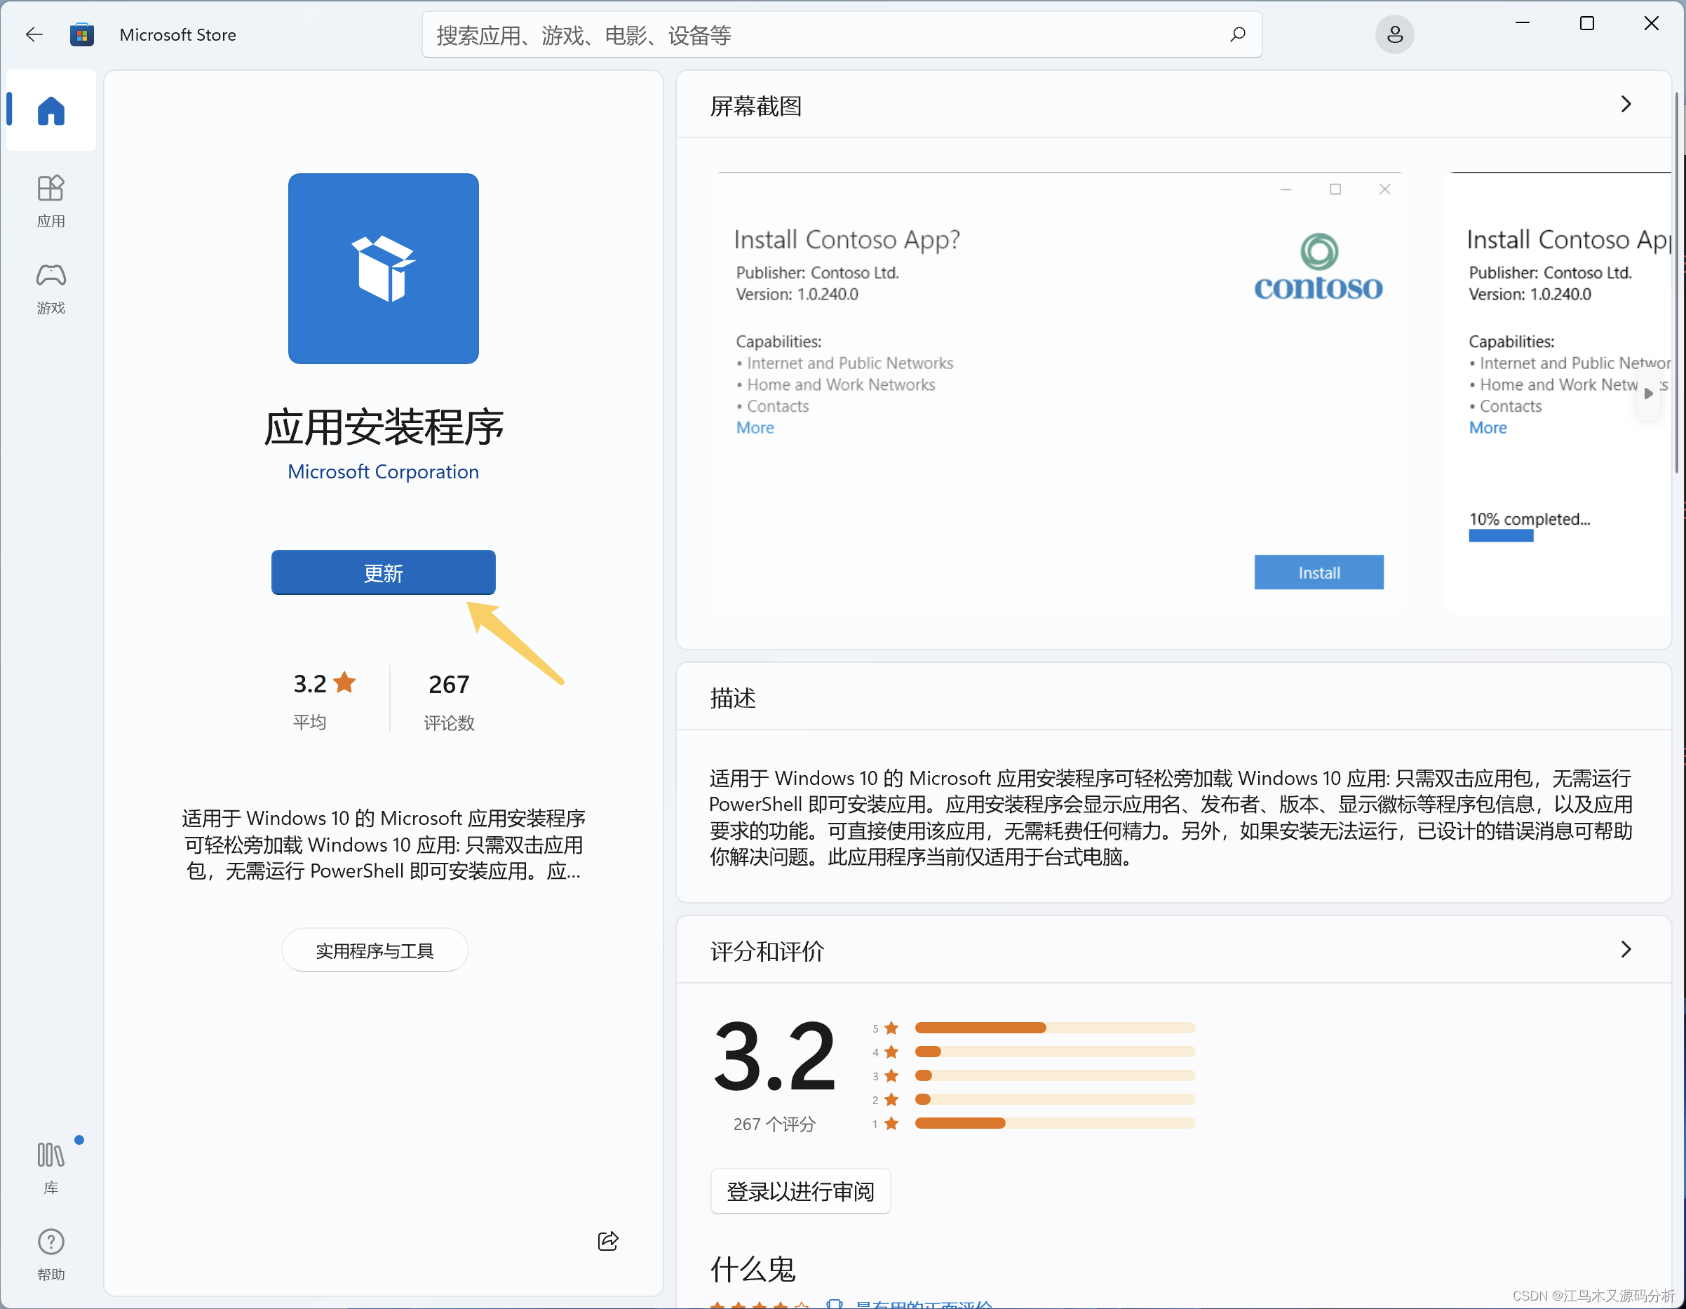The width and height of the screenshot is (1686, 1309).
Task: Click the 实用程序与工具 category tag
Action: [375, 951]
